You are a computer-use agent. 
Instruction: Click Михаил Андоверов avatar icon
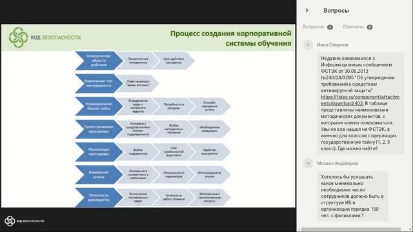point(308,163)
